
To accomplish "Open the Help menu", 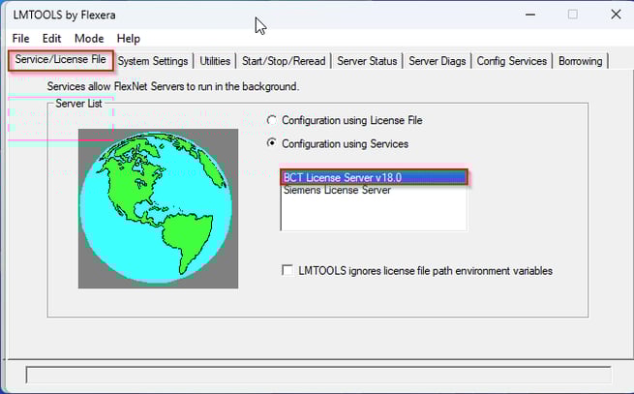I will (x=128, y=39).
